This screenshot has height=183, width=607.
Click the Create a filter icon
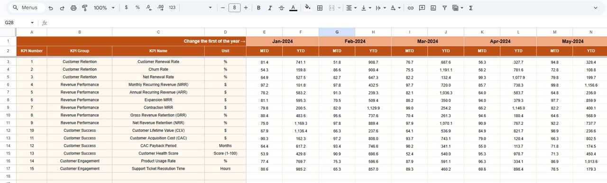tap(444, 8)
